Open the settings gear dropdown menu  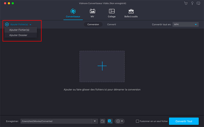pyautogui.click(x=119, y=121)
